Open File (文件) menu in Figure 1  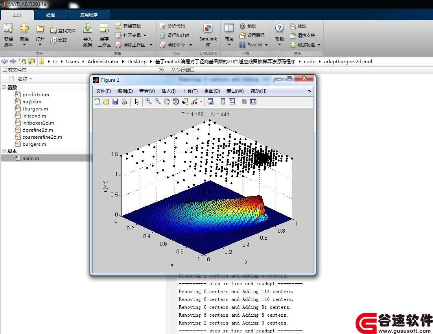[x=103, y=91]
